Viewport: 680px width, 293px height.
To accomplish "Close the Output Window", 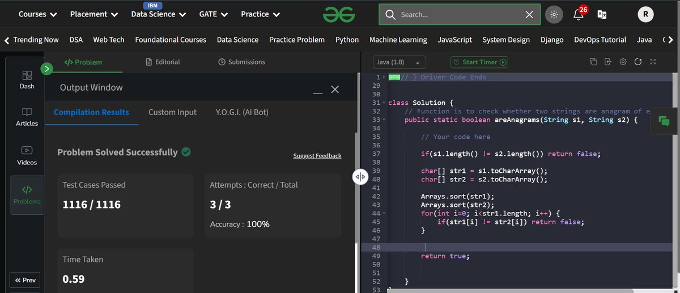I will click(335, 90).
